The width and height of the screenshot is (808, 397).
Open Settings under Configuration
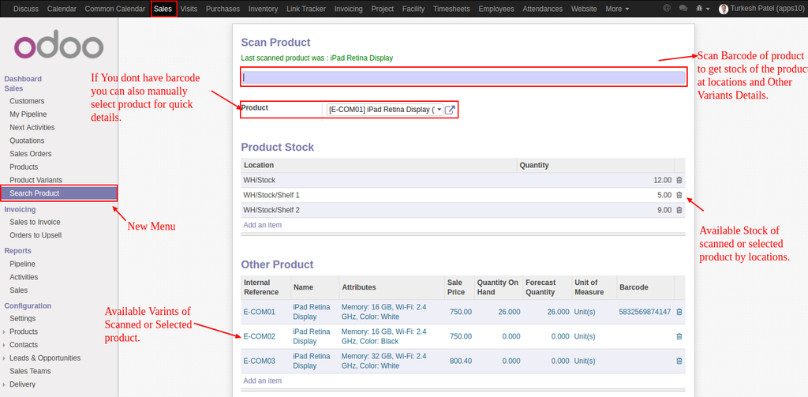(23, 319)
